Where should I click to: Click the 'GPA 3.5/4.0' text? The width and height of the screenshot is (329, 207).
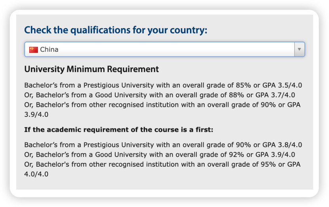(x=282, y=85)
